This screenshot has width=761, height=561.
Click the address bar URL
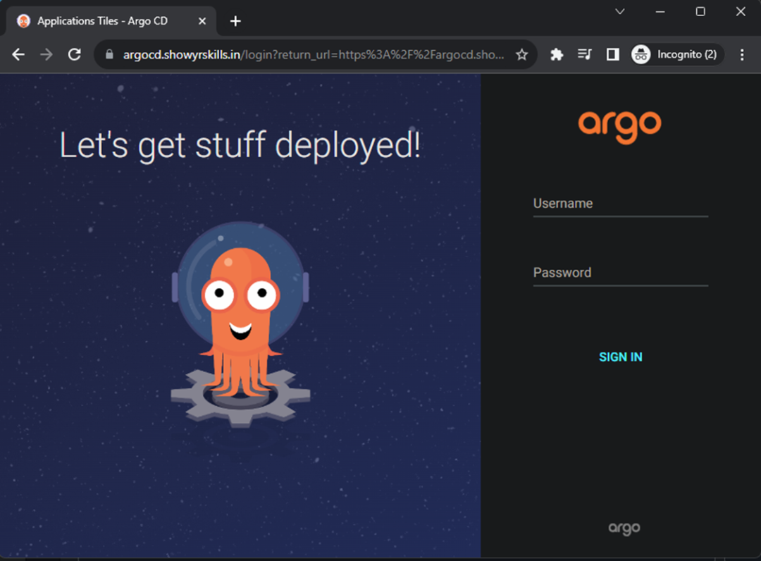[x=313, y=54]
